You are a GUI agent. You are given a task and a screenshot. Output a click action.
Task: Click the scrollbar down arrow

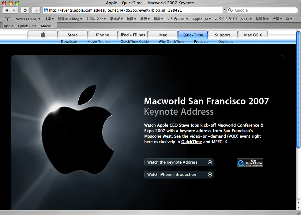[x=298, y=208]
